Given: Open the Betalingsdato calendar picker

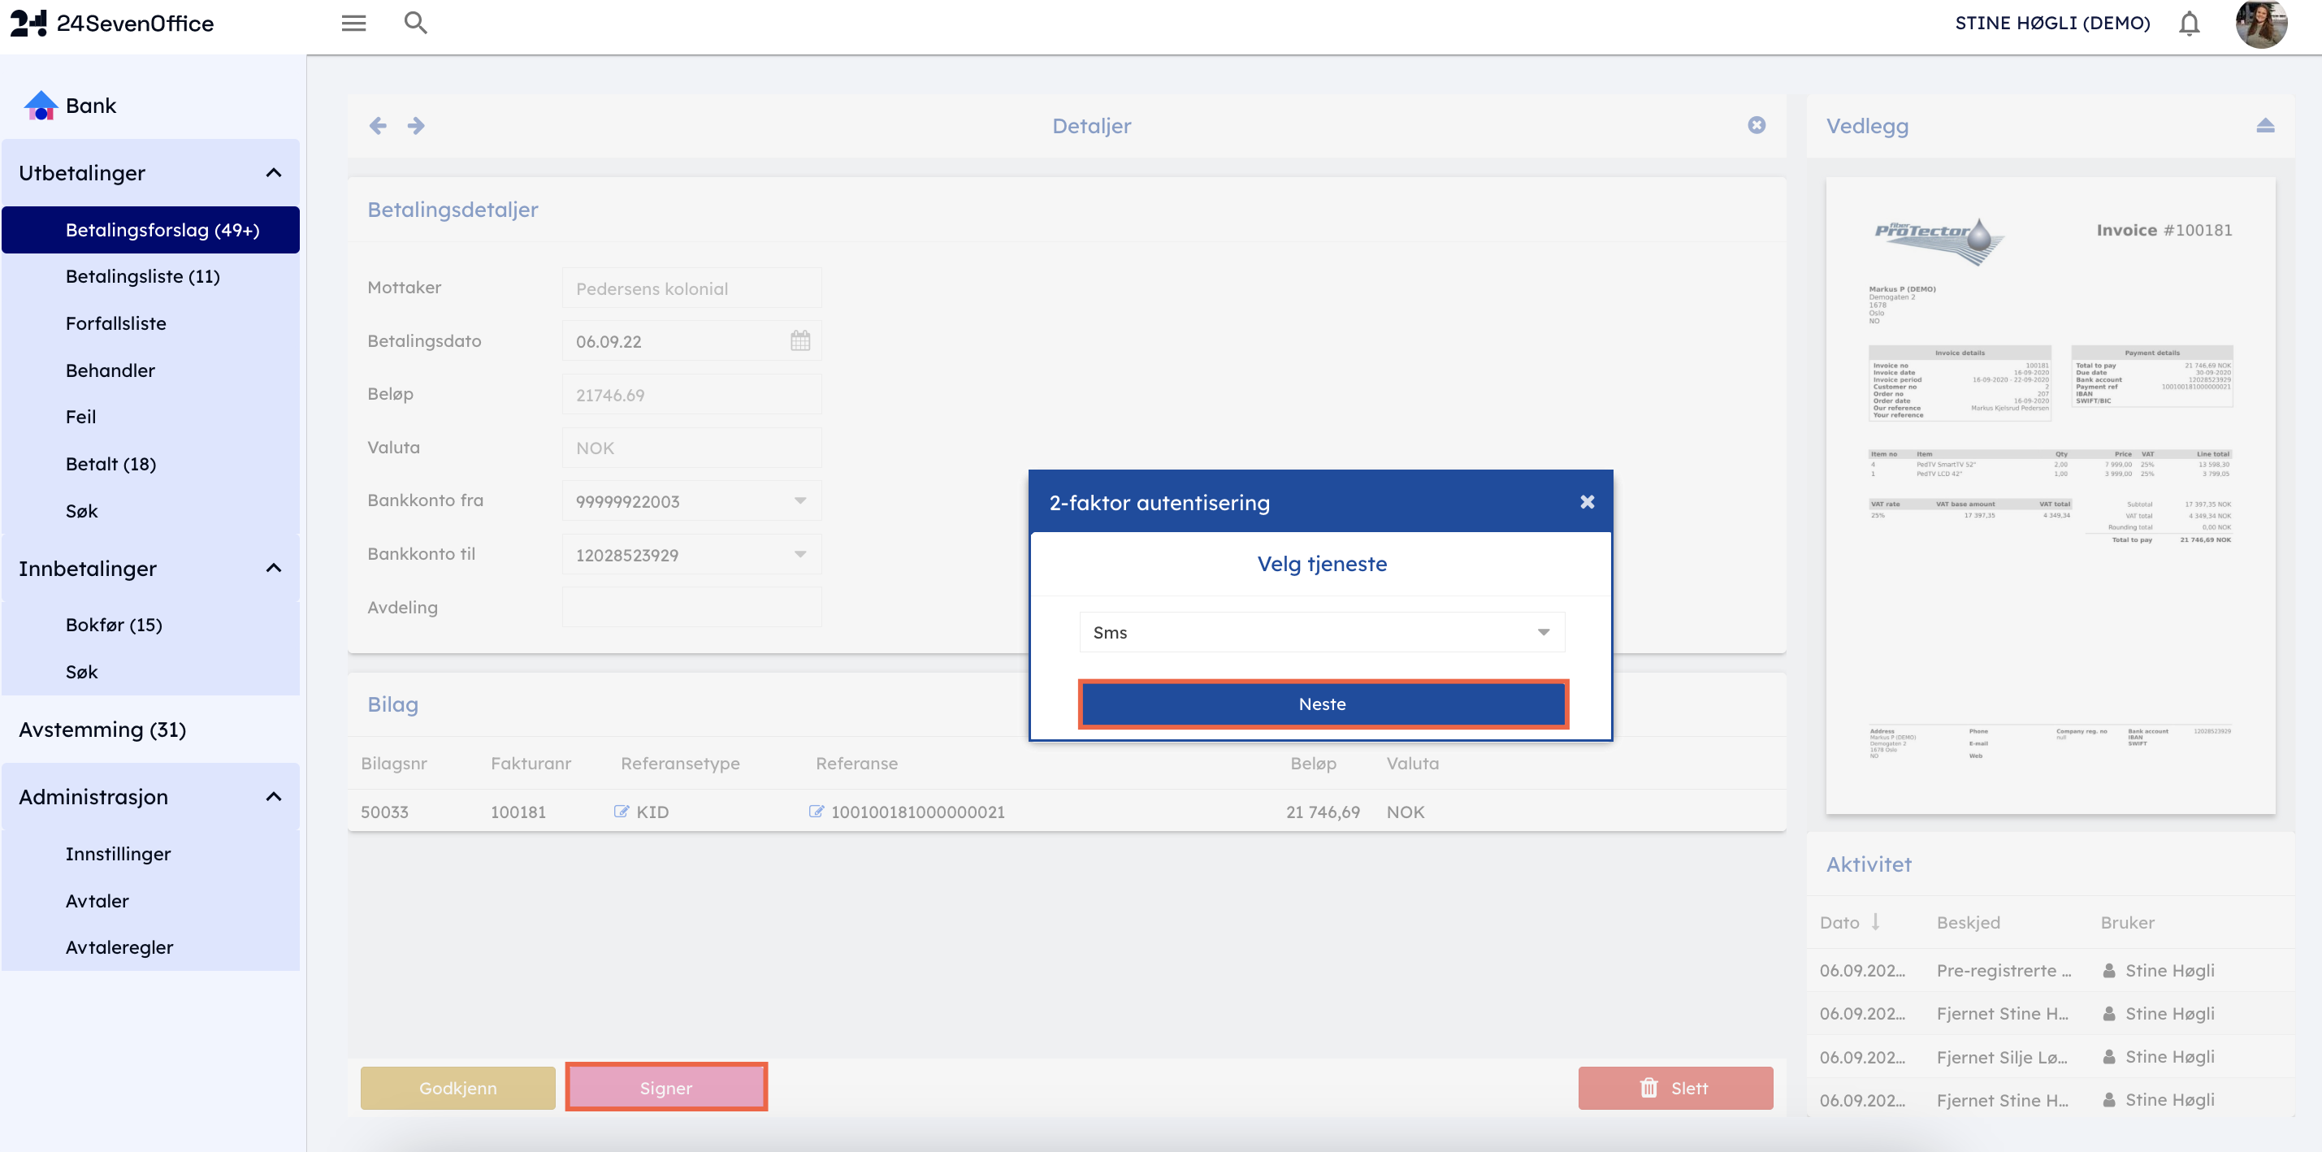Looking at the screenshot, I should coord(799,340).
